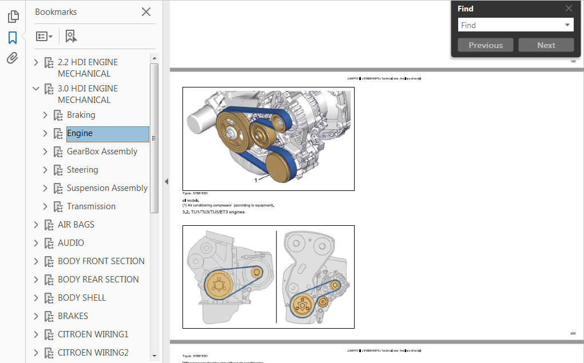Viewport: 584px width, 363px height.
Task: Open the Suspension Assembly bookmark
Action: 108,188
